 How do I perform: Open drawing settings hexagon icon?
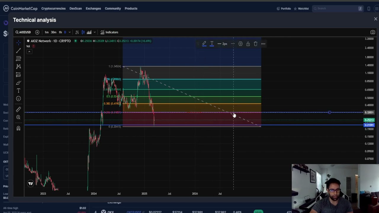coord(240,44)
